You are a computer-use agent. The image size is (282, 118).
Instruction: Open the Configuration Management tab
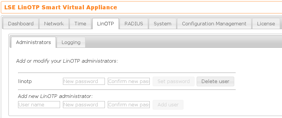214,24
